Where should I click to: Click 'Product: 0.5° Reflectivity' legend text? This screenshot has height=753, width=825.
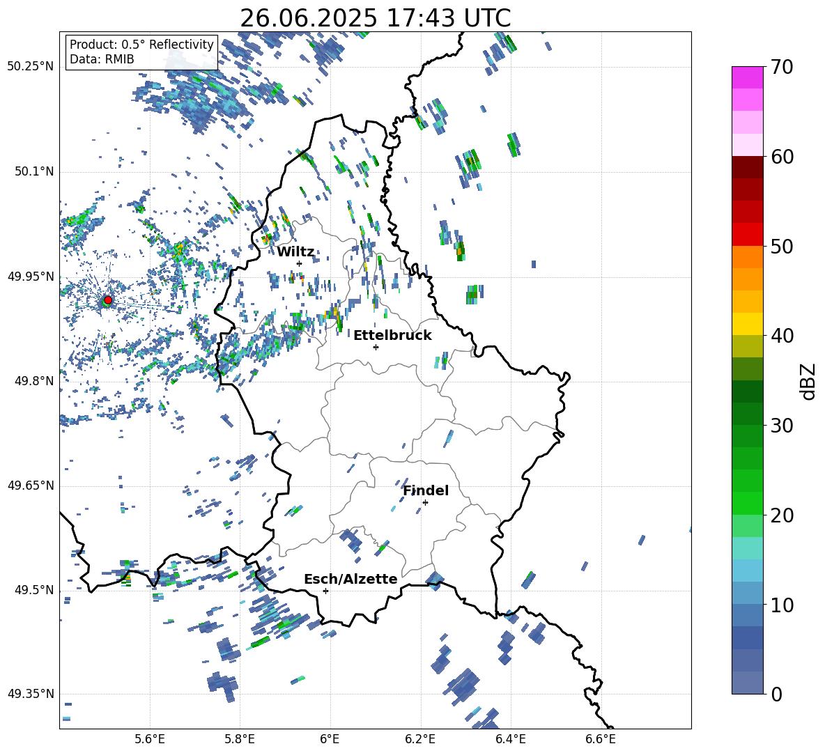[141, 45]
